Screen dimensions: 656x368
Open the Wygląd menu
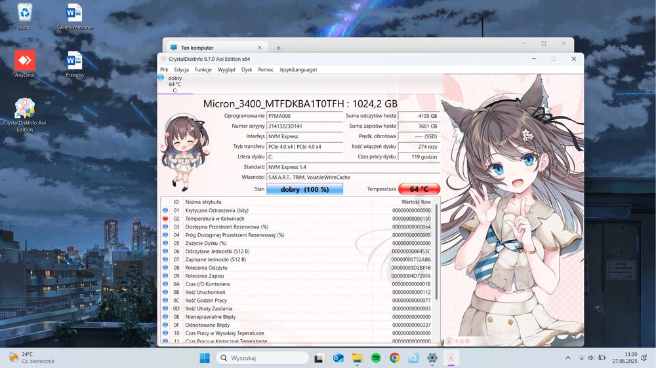tap(226, 70)
